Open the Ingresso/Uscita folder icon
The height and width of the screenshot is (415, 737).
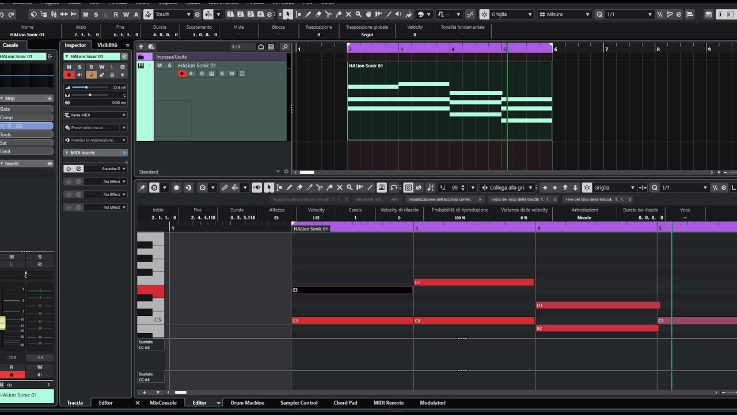tap(140, 56)
